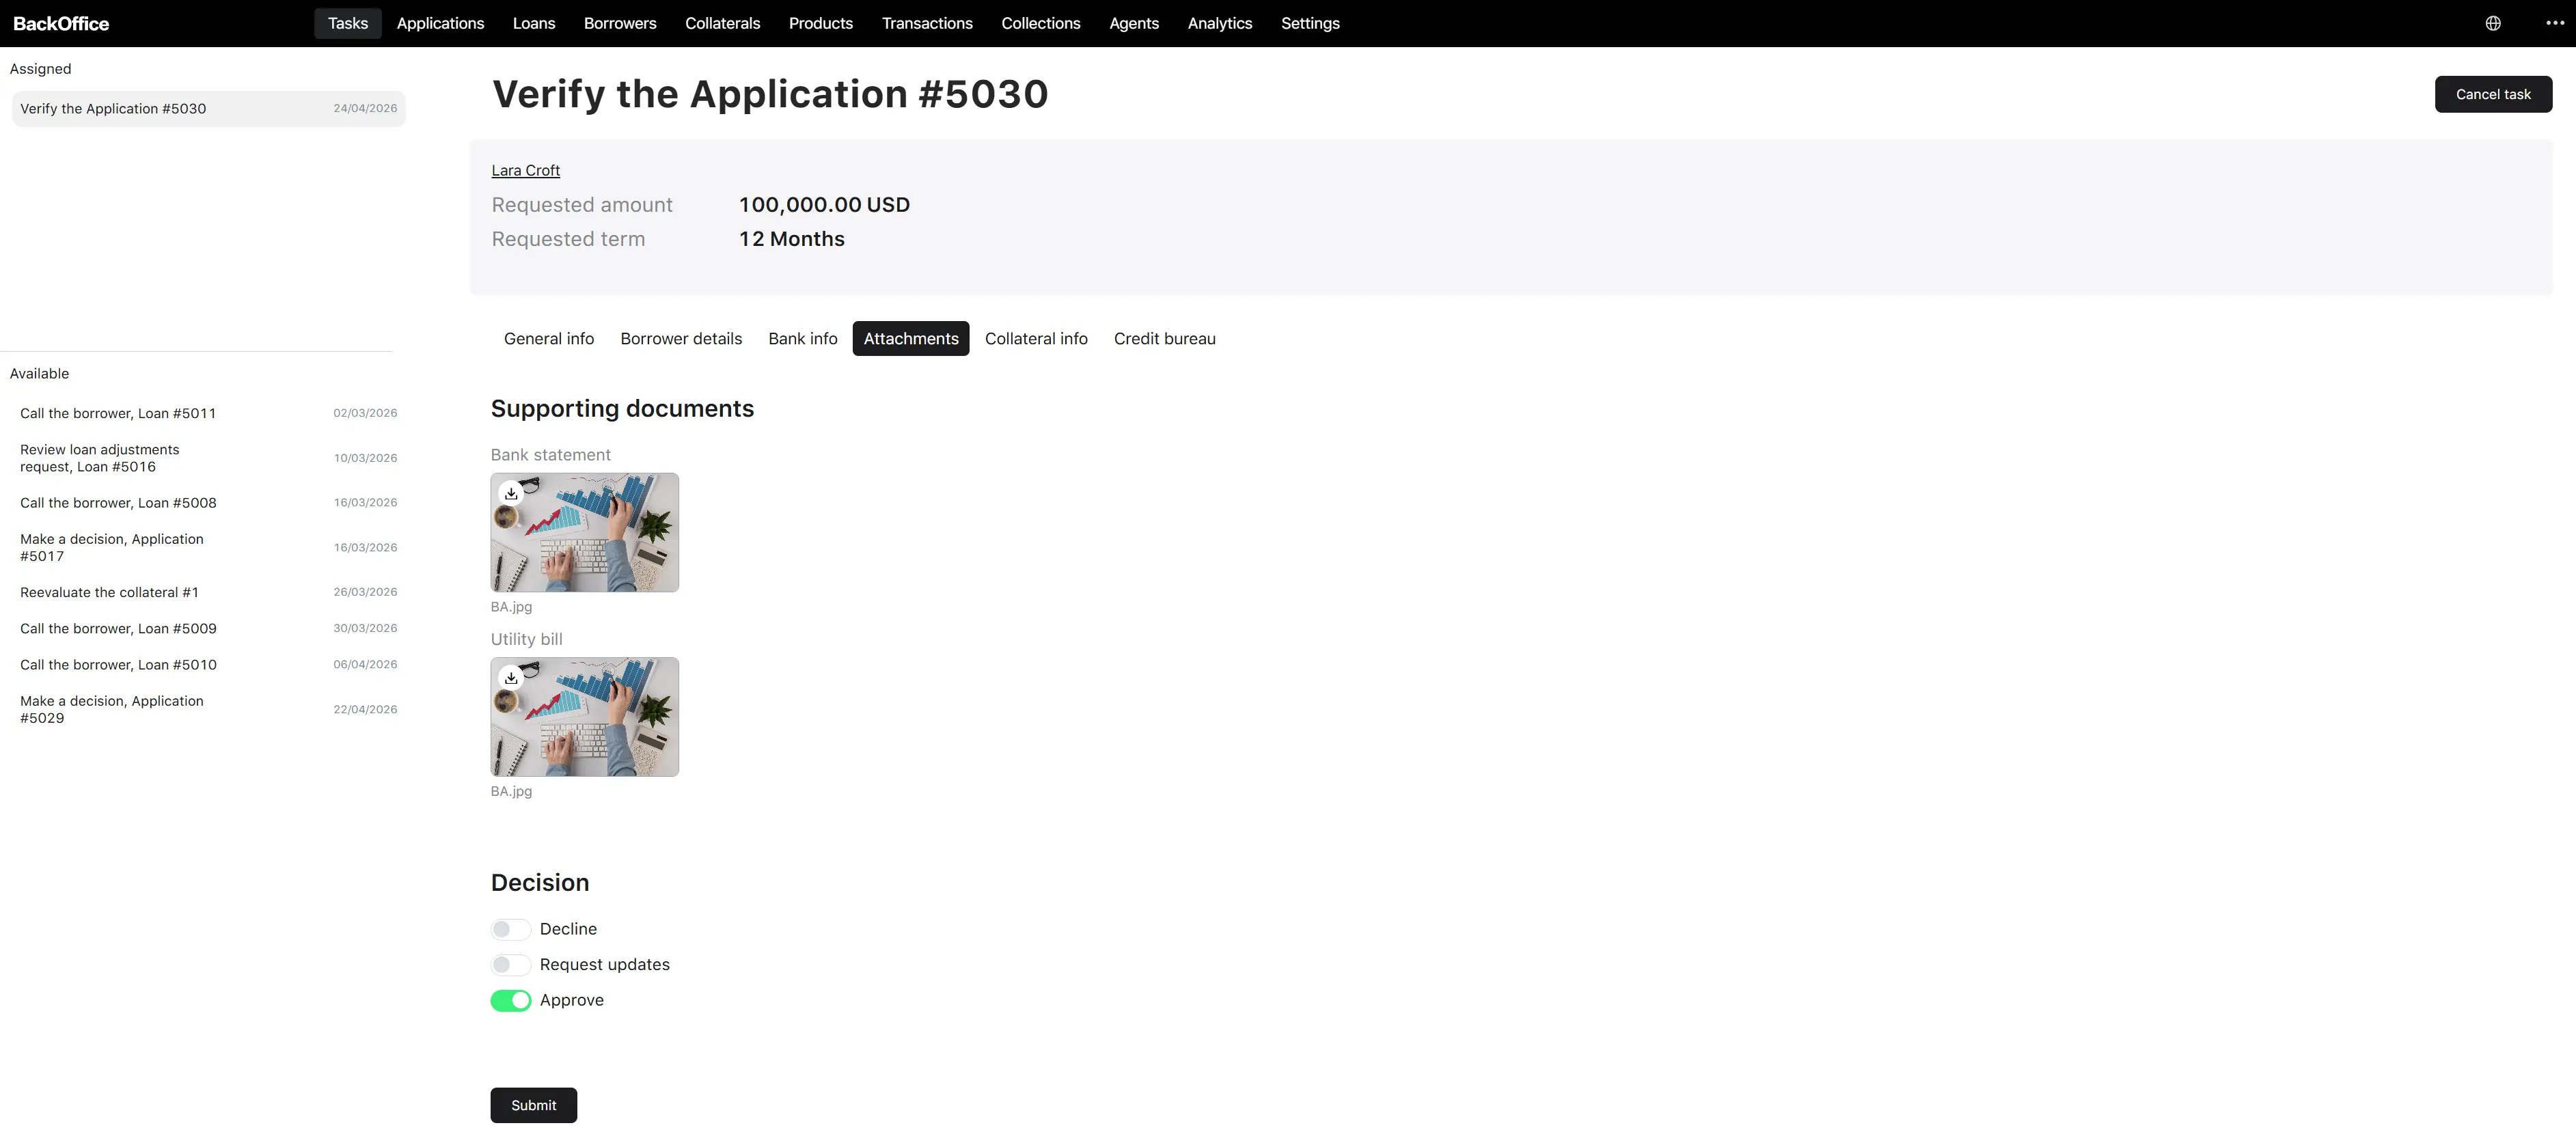Enable the Decline toggle
This screenshot has width=2576, height=1132.
click(510, 929)
